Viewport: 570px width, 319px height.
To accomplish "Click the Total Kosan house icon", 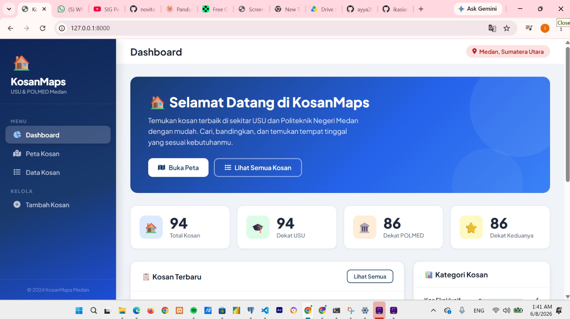I will click(x=151, y=227).
